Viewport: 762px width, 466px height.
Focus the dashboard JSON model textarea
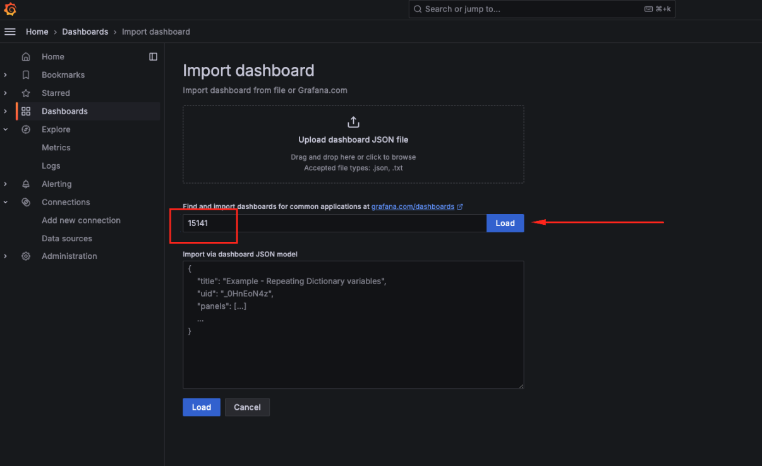pos(353,325)
